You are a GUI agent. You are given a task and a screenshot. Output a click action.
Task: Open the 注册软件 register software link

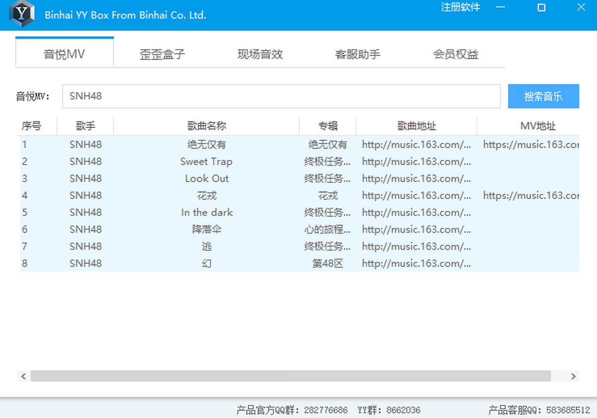click(461, 7)
